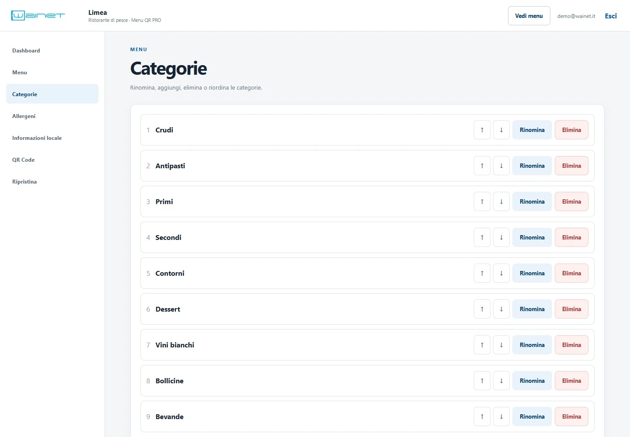Move Secondi up one position
Screen dimensions: 630x437
tap(482, 237)
